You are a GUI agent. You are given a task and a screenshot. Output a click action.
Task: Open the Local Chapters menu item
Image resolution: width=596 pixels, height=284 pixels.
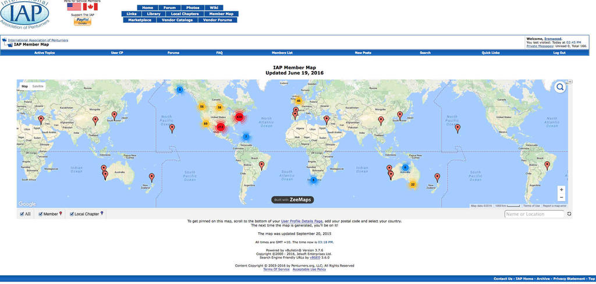185,13
